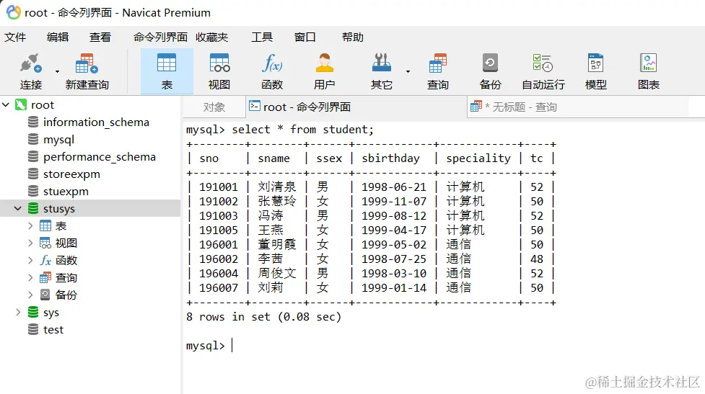Click the New Query (新建查询) icon
This screenshot has height=394, width=705.
coord(87,63)
